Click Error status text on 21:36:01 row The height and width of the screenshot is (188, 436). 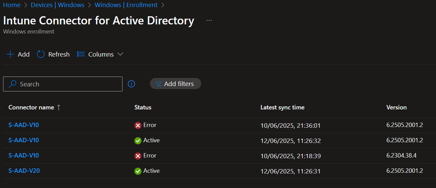(x=150, y=125)
